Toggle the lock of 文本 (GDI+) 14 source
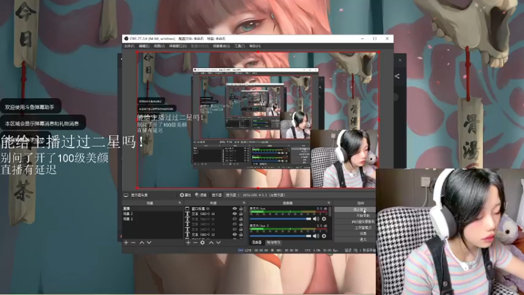 pyautogui.click(x=240, y=229)
